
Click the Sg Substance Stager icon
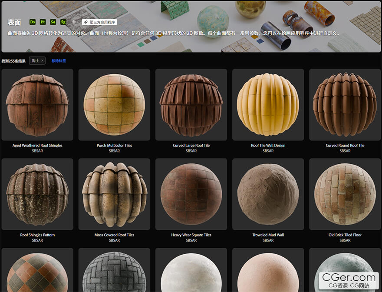coord(63,22)
